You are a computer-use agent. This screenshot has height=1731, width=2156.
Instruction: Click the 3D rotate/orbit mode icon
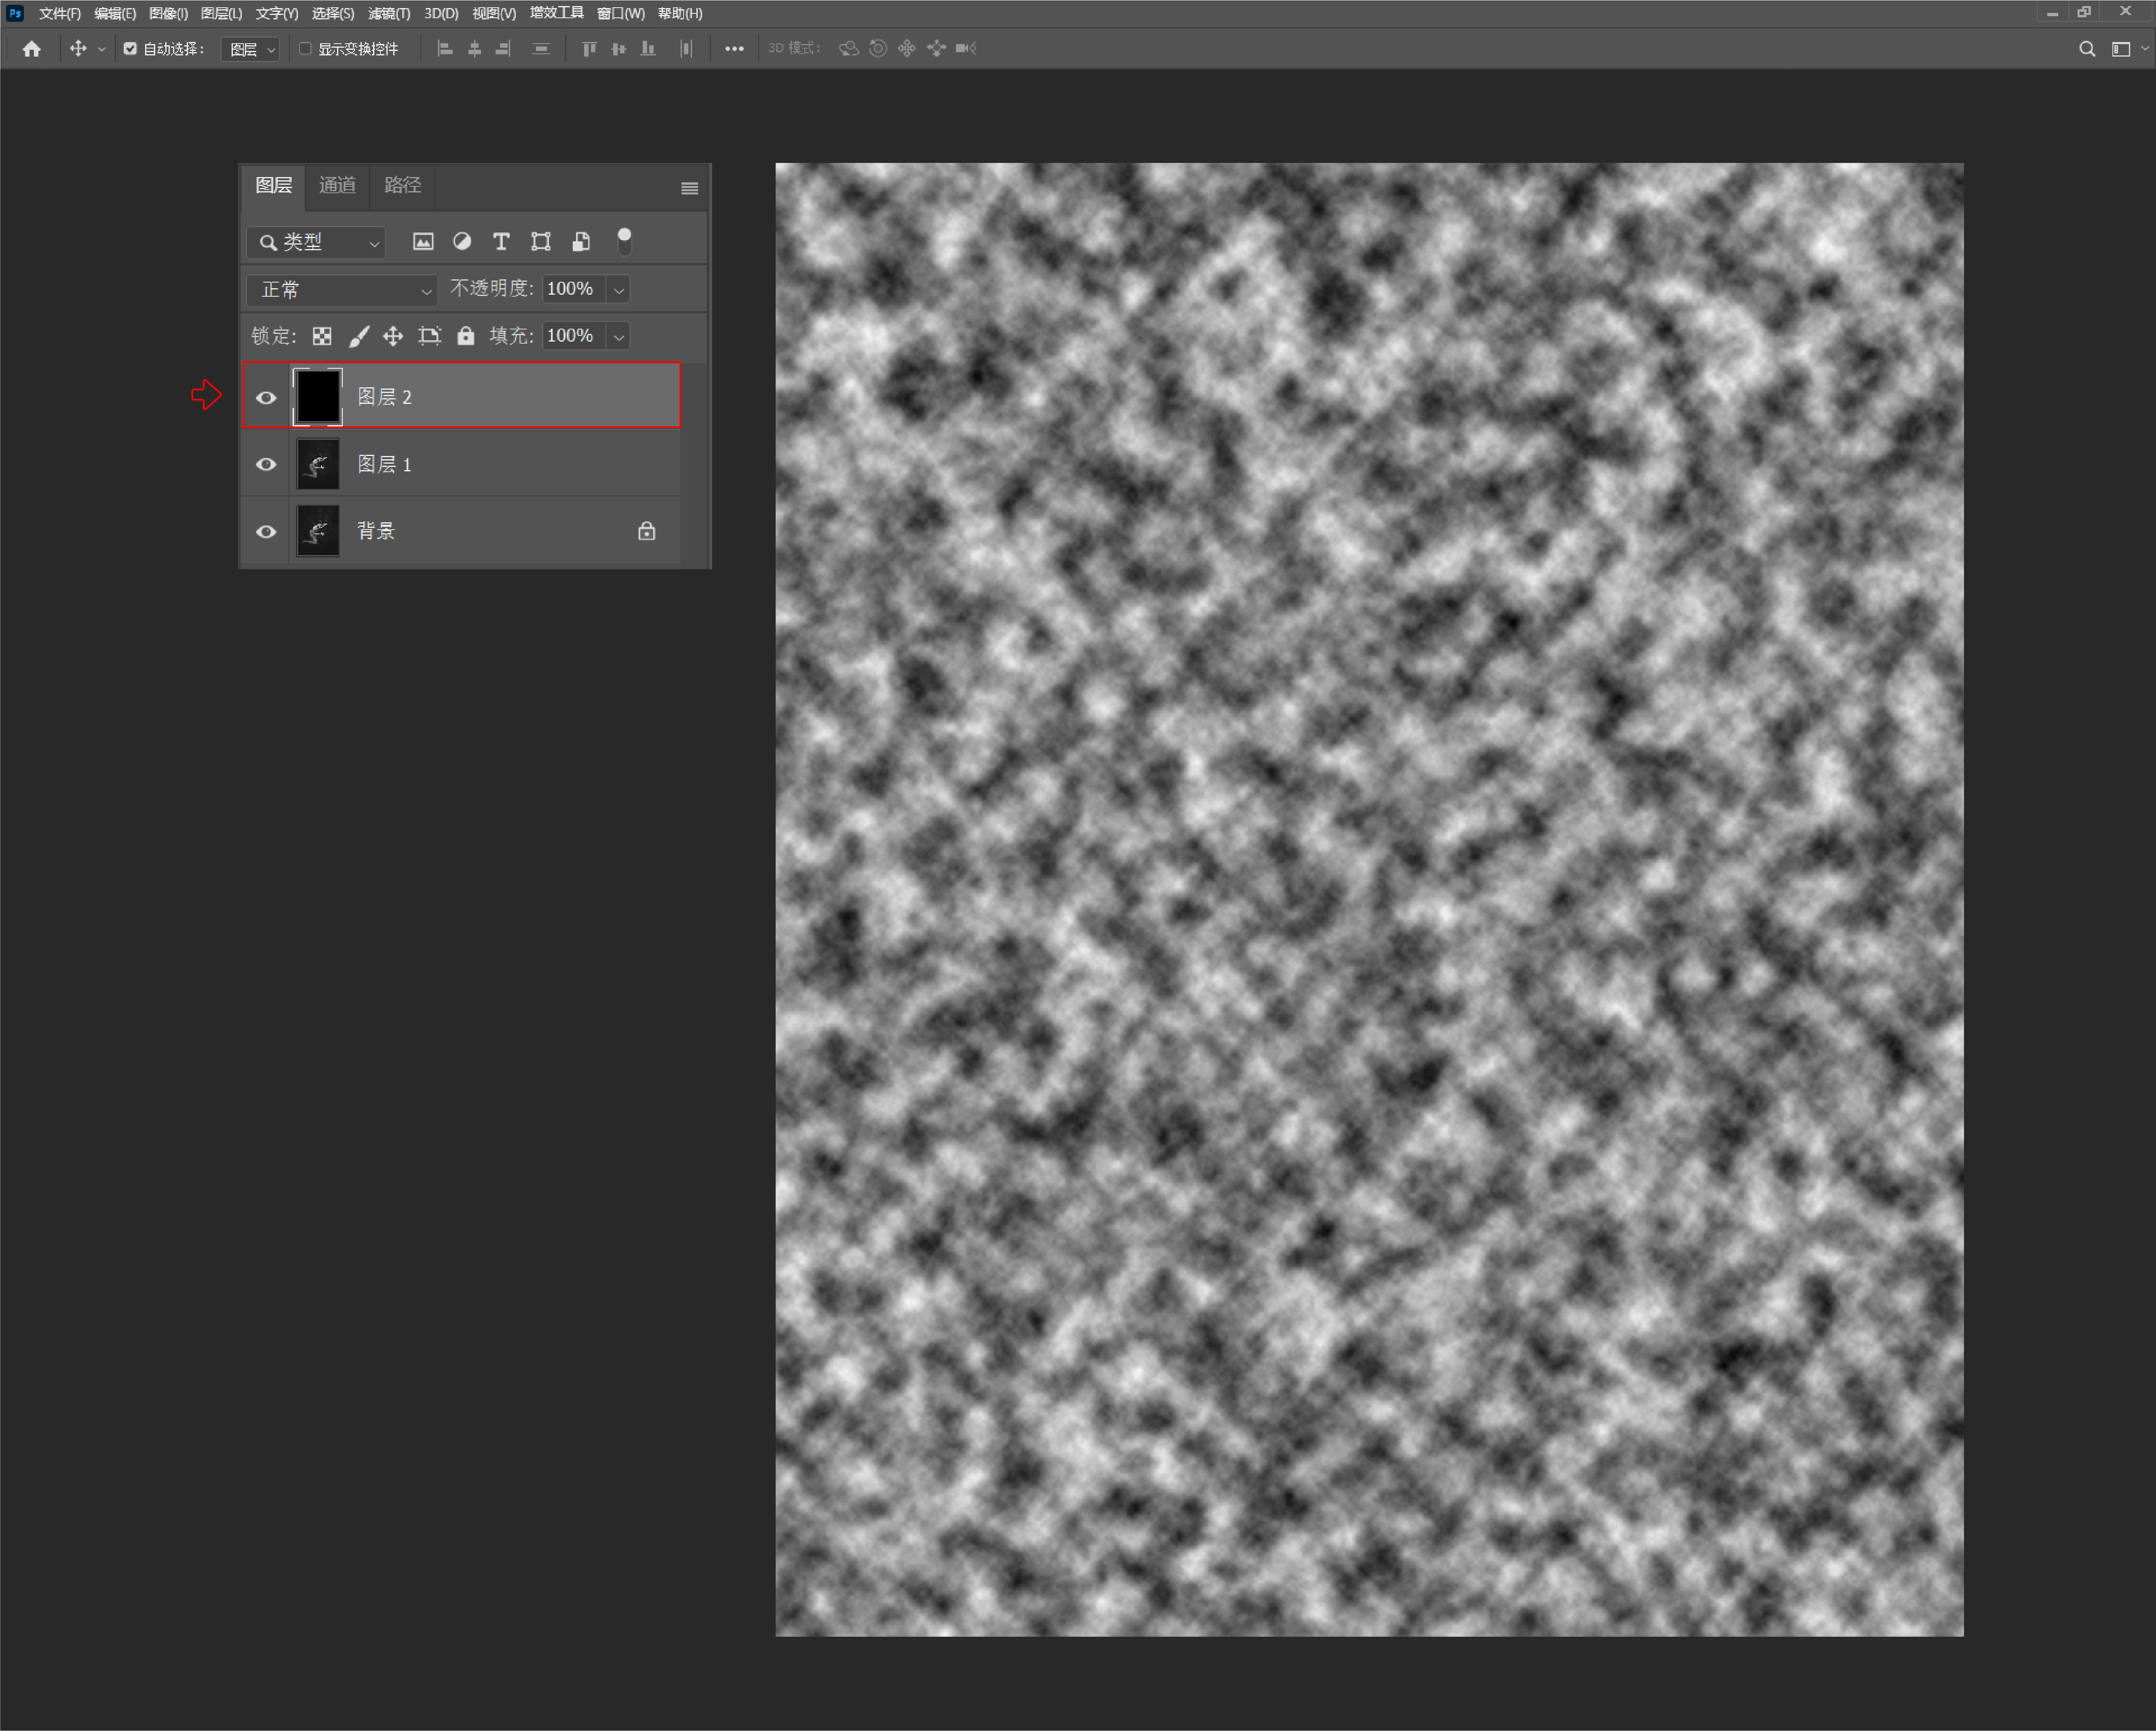pyautogui.click(x=849, y=49)
